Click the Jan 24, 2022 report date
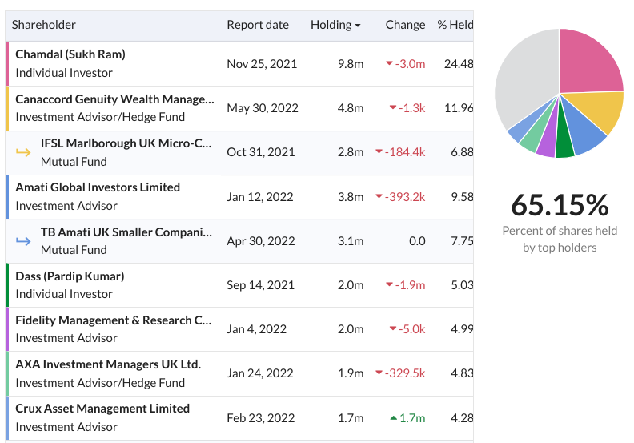Screen dimensions: 634x443 (x=260, y=373)
